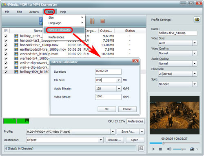
Task: Click the file icon for the last hellboy-tlr2r row
Action: tap(16, 72)
